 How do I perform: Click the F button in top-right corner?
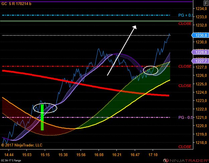pyautogui.click(x=206, y=4)
